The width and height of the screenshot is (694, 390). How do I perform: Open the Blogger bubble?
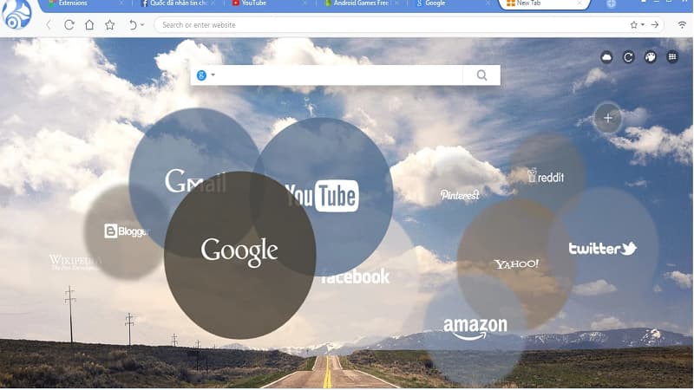point(124,231)
